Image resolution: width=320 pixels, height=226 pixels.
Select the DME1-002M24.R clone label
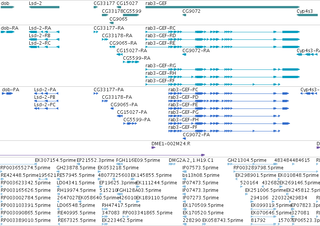[171, 144]
